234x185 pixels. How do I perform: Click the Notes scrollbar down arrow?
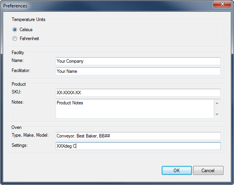(x=217, y=115)
